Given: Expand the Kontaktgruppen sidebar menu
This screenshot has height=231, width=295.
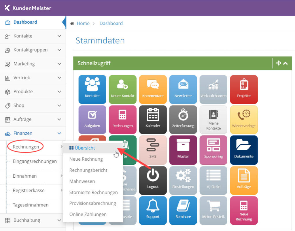Looking at the screenshot, I should point(33,50).
